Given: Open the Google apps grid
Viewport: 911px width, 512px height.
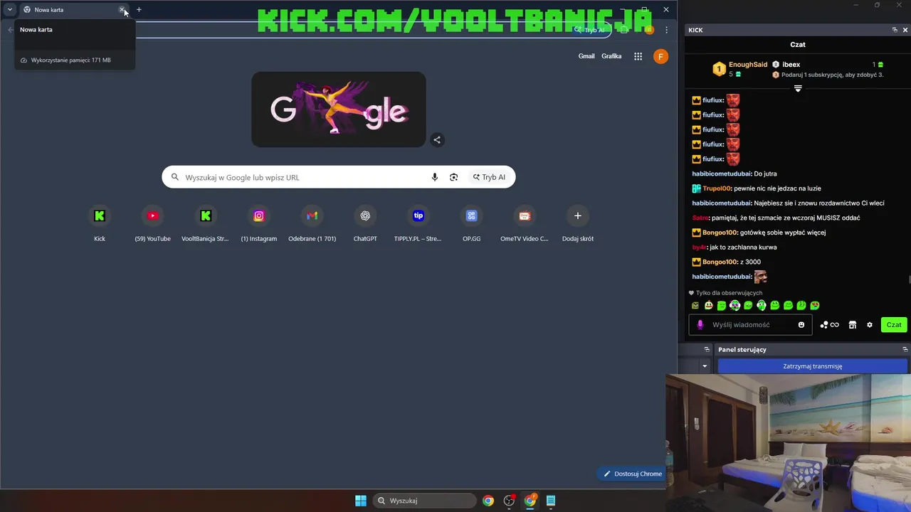Looking at the screenshot, I should point(638,56).
